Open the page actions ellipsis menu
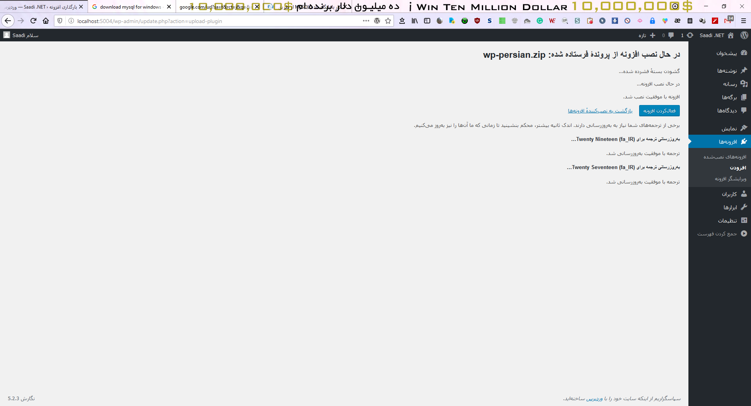Viewport: 751px width, 406px height. tap(366, 21)
